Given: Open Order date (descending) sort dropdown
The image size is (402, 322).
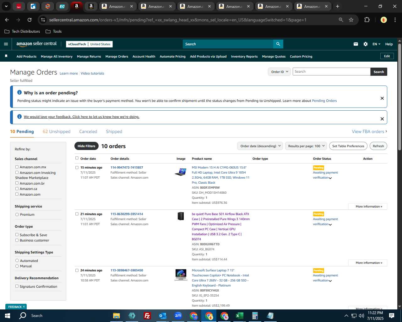Looking at the screenshot, I should coord(260,146).
